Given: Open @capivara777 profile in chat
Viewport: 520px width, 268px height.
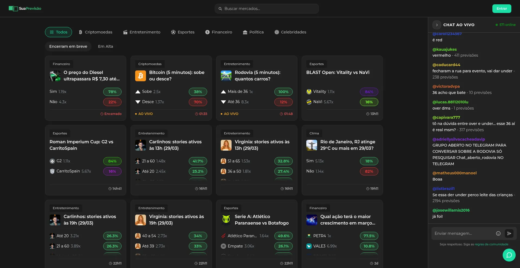Looking at the screenshot, I should point(446,117).
